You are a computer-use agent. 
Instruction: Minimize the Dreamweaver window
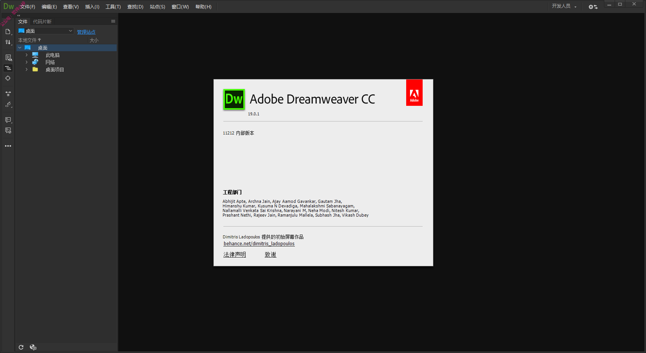tap(609, 5)
